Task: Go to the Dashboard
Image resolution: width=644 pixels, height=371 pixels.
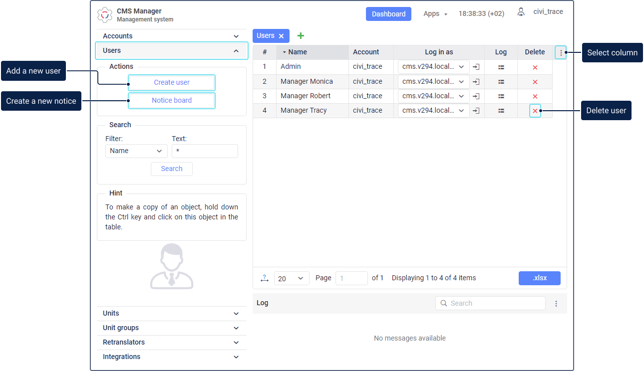Action: point(388,14)
